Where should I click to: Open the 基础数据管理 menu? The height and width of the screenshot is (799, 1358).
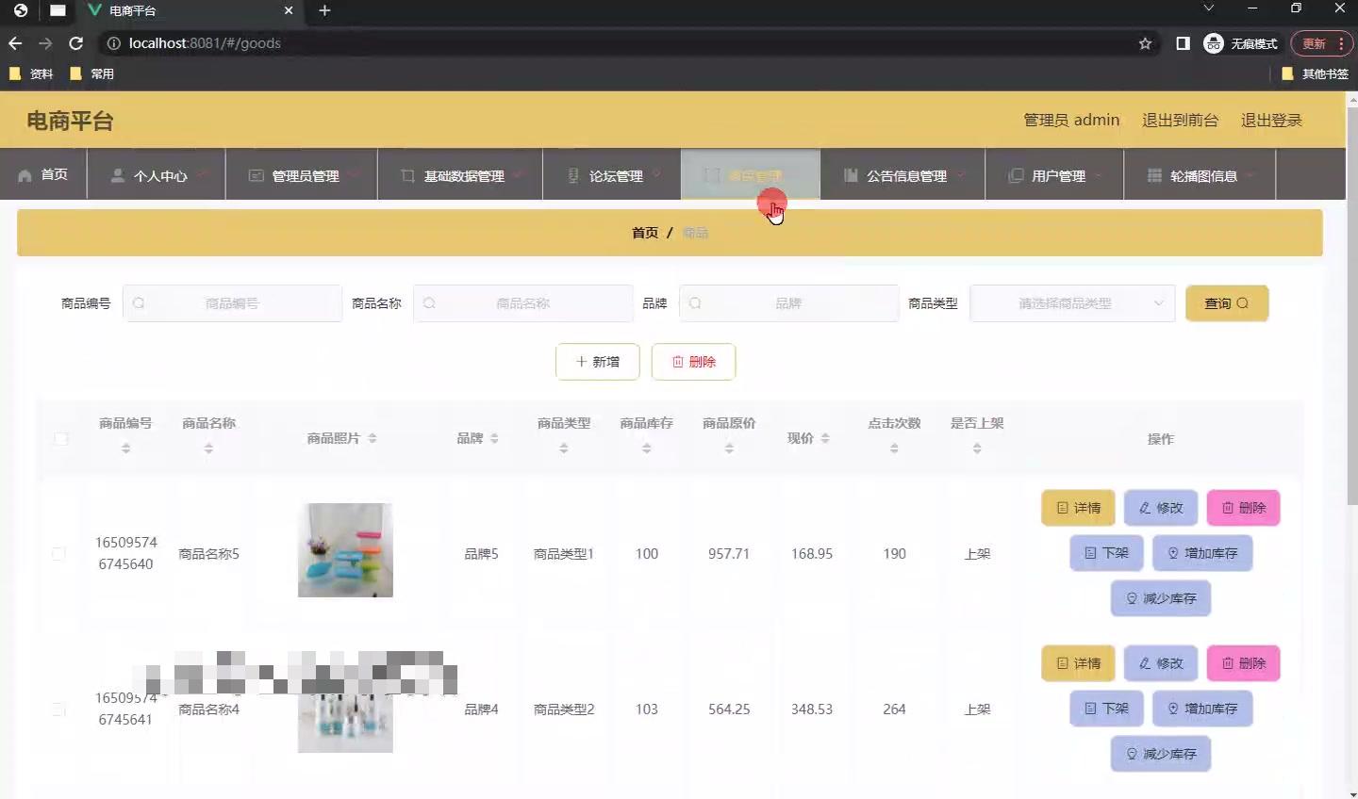click(460, 175)
